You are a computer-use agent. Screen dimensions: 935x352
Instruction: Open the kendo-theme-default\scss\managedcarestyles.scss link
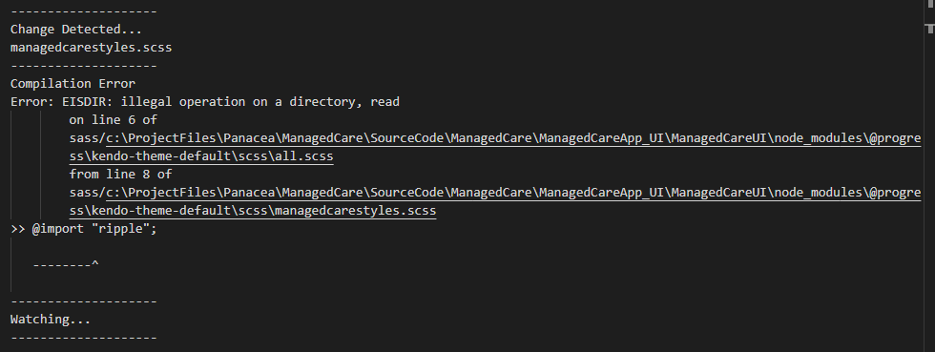(253, 211)
